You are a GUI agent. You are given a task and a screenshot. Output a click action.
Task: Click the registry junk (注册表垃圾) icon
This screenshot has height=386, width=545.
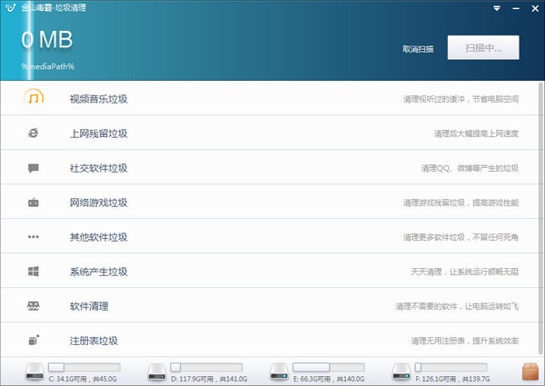pyautogui.click(x=34, y=341)
